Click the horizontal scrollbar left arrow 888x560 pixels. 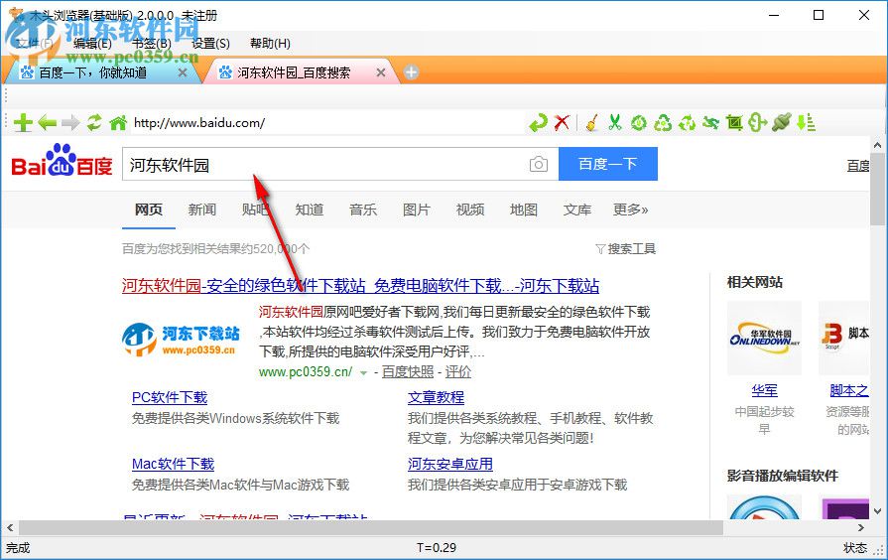click(10, 527)
